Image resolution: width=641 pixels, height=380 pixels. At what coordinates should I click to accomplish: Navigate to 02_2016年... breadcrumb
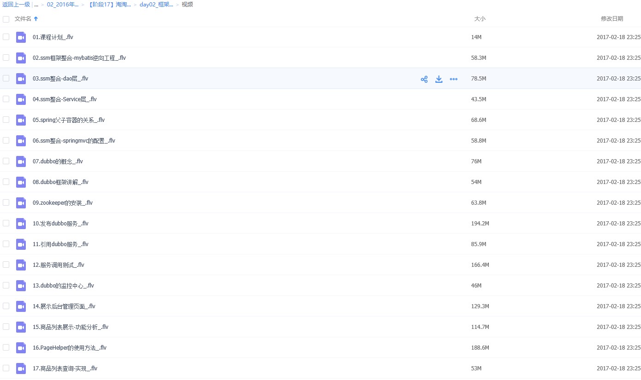click(x=63, y=5)
